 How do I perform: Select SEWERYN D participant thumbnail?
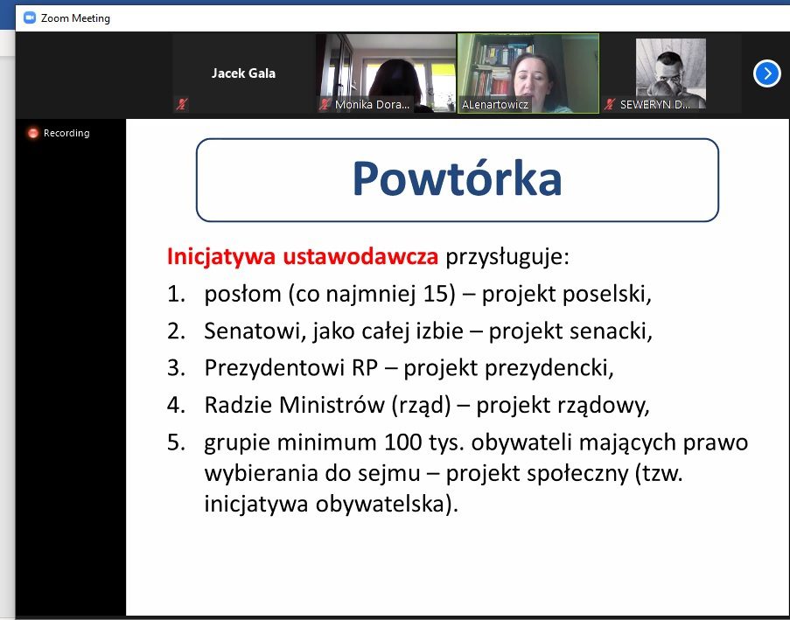click(x=671, y=73)
